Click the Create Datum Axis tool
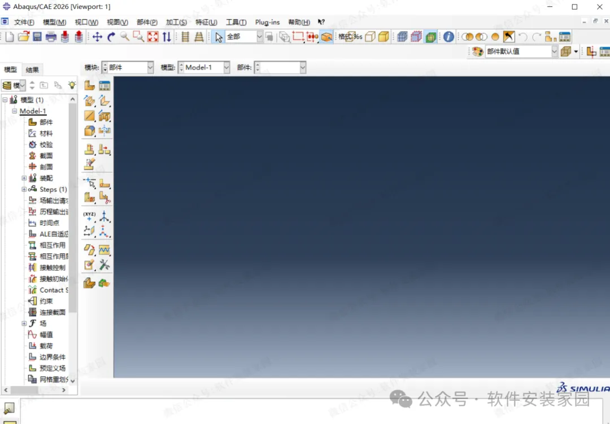The height and width of the screenshot is (424, 610). point(104,216)
